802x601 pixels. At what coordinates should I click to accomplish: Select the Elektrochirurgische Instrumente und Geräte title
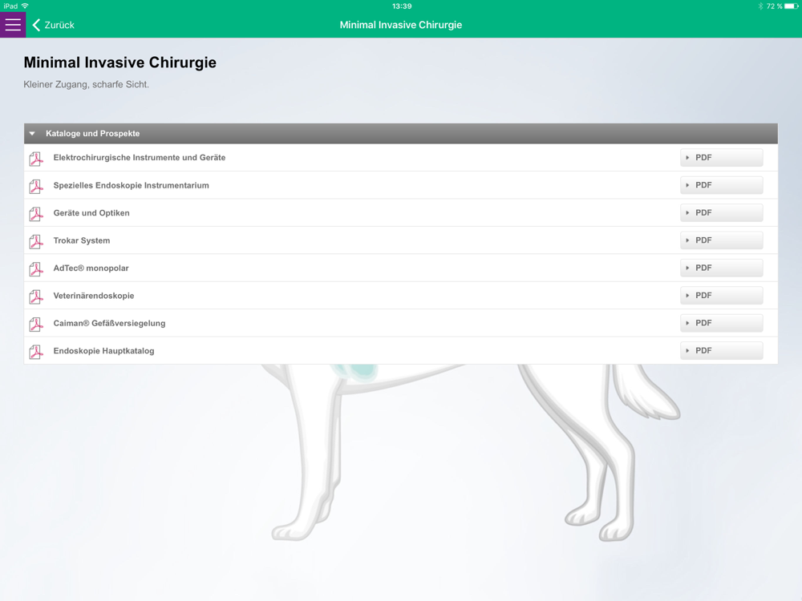pos(139,157)
